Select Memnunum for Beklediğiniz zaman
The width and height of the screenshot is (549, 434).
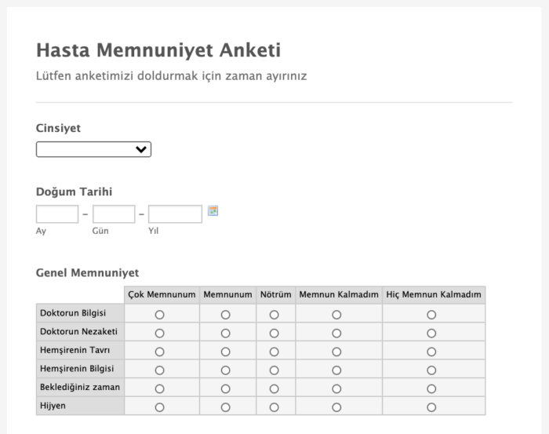pyautogui.click(x=226, y=388)
